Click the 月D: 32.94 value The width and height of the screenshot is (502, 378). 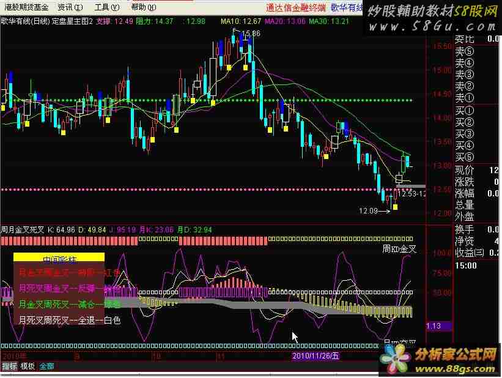pyautogui.click(x=194, y=230)
